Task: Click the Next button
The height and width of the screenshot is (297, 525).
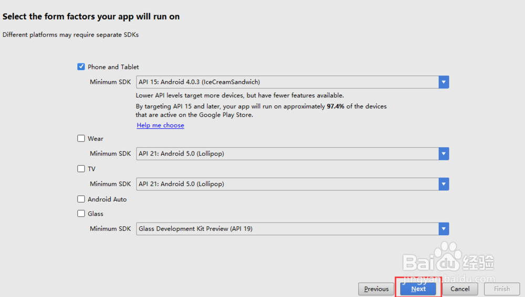Action: coord(418,289)
